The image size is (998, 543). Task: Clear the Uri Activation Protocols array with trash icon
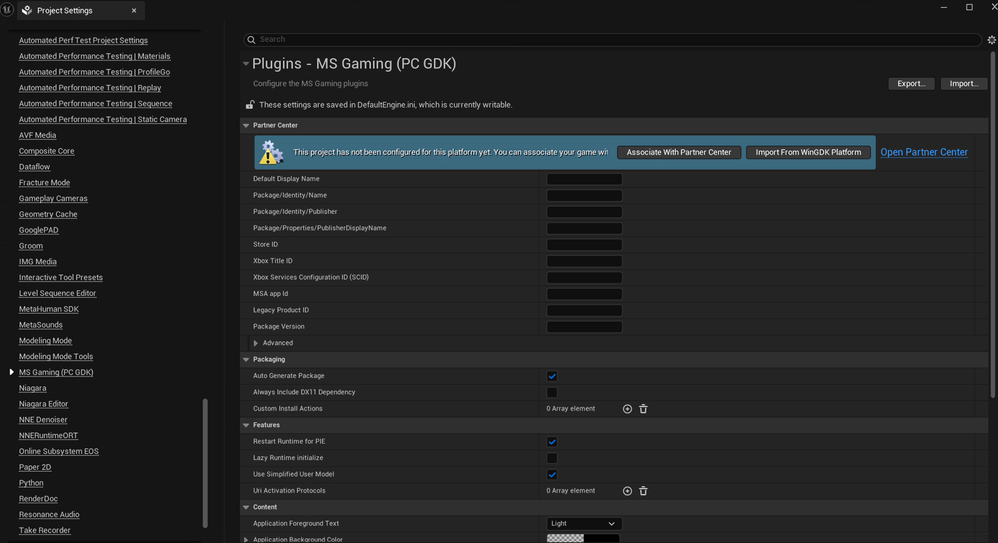(x=643, y=491)
